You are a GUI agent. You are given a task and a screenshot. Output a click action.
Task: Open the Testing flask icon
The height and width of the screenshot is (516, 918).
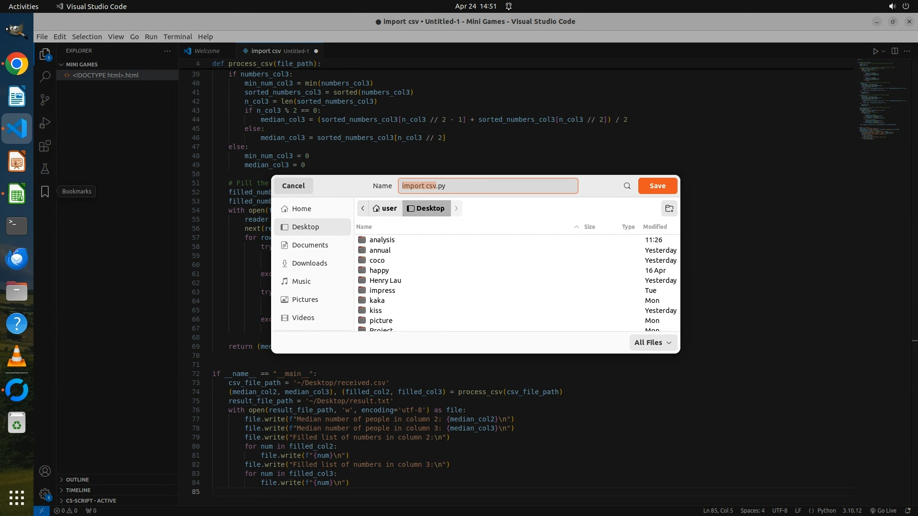coord(45,169)
